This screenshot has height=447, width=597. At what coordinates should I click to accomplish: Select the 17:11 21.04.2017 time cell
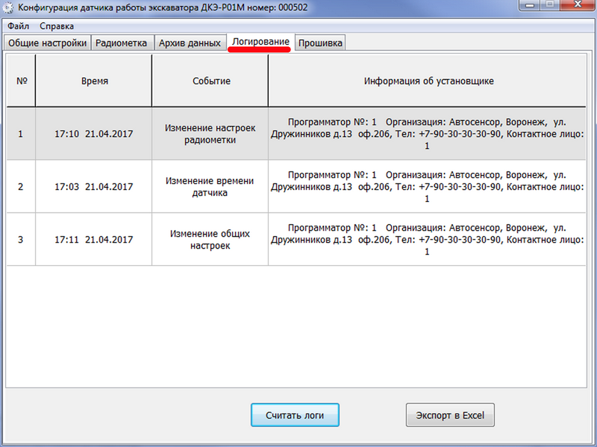(x=94, y=239)
